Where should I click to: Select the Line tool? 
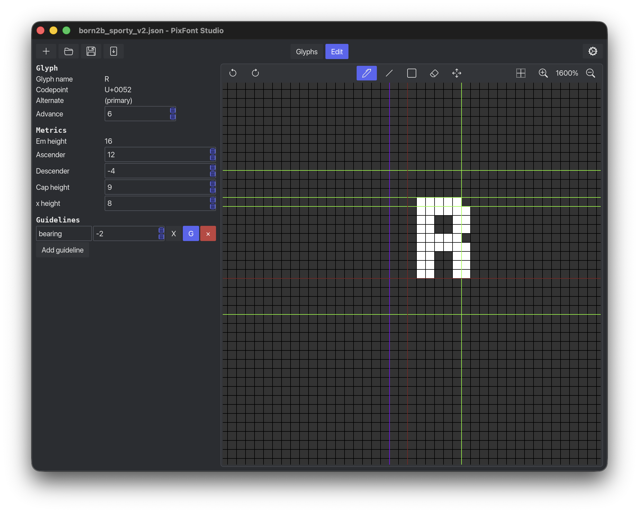tap(389, 73)
